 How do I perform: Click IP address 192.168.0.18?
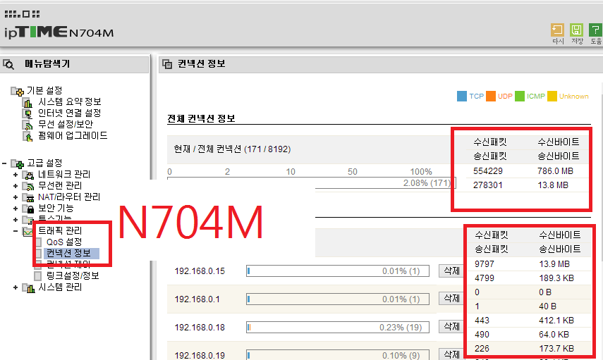pyautogui.click(x=200, y=328)
